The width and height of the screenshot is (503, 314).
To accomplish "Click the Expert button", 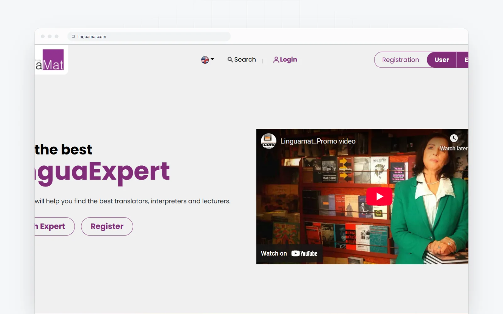I will (x=54, y=226).
